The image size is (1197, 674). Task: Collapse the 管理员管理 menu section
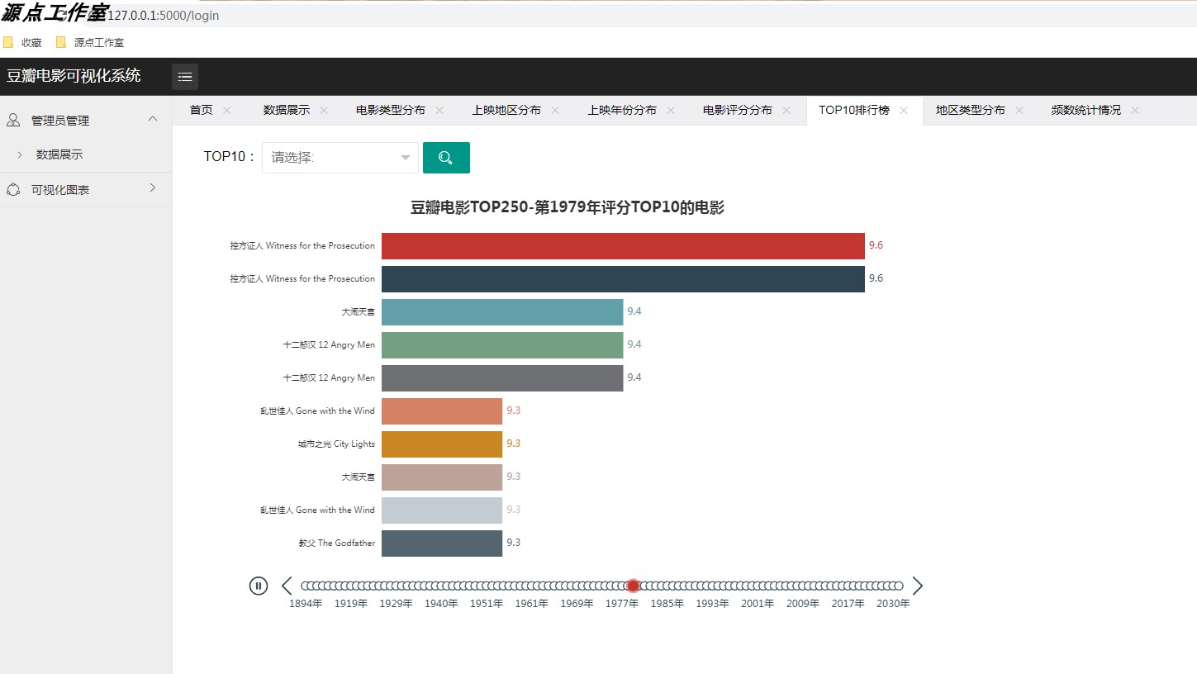click(x=152, y=120)
